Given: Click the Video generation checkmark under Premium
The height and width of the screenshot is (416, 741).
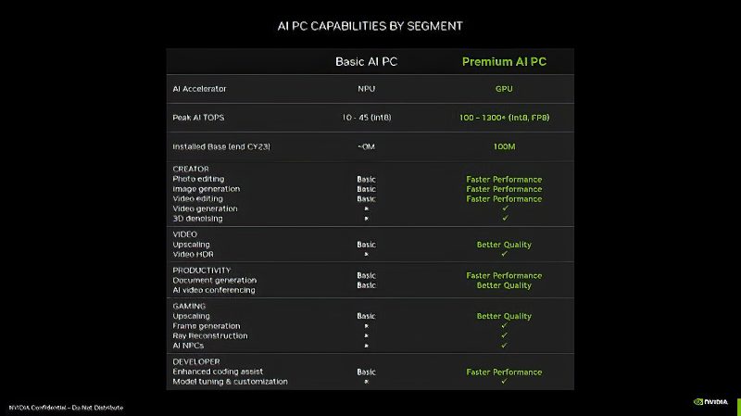Looking at the screenshot, I should (x=505, y=208).
